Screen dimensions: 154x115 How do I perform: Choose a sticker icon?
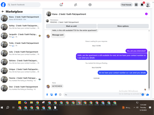coord(56,95)
